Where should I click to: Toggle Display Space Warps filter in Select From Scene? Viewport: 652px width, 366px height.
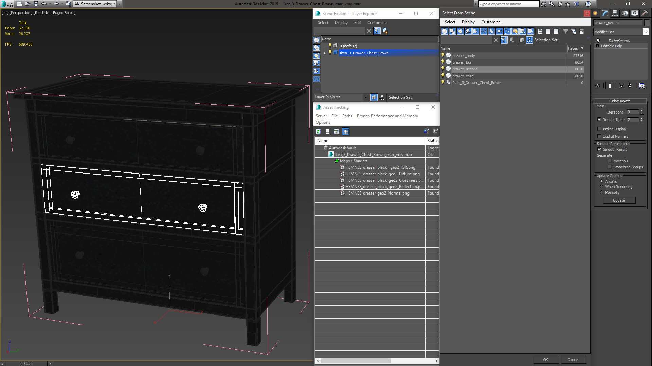pos(484,31)
